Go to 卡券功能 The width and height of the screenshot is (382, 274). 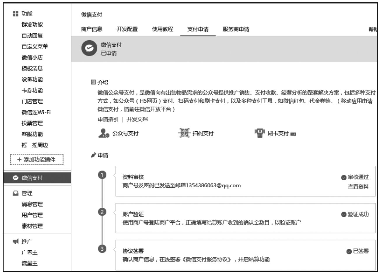[x=32, y=90]
